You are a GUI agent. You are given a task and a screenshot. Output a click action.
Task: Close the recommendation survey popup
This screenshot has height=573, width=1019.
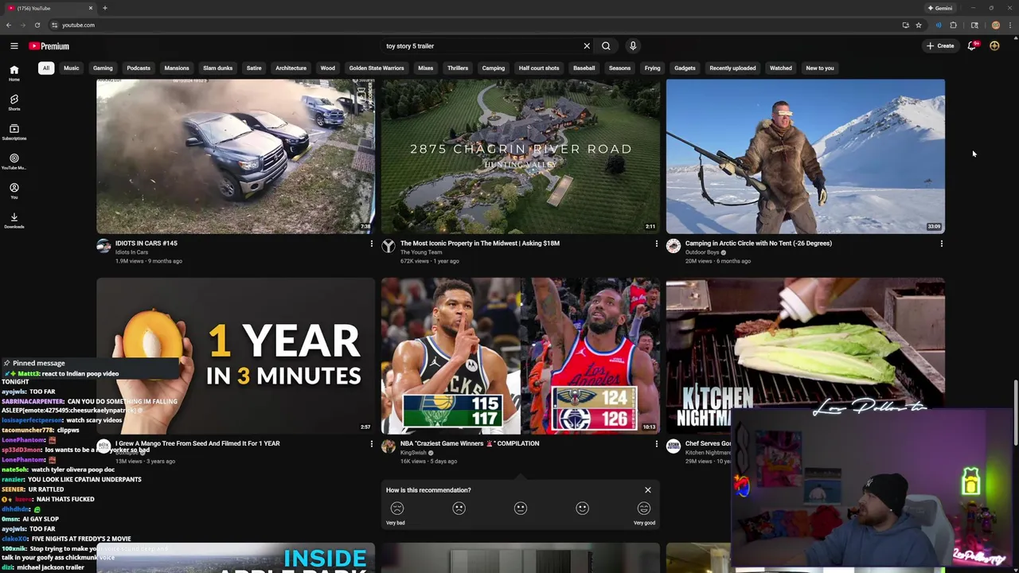pyautogui.click(x=648, y=490)
